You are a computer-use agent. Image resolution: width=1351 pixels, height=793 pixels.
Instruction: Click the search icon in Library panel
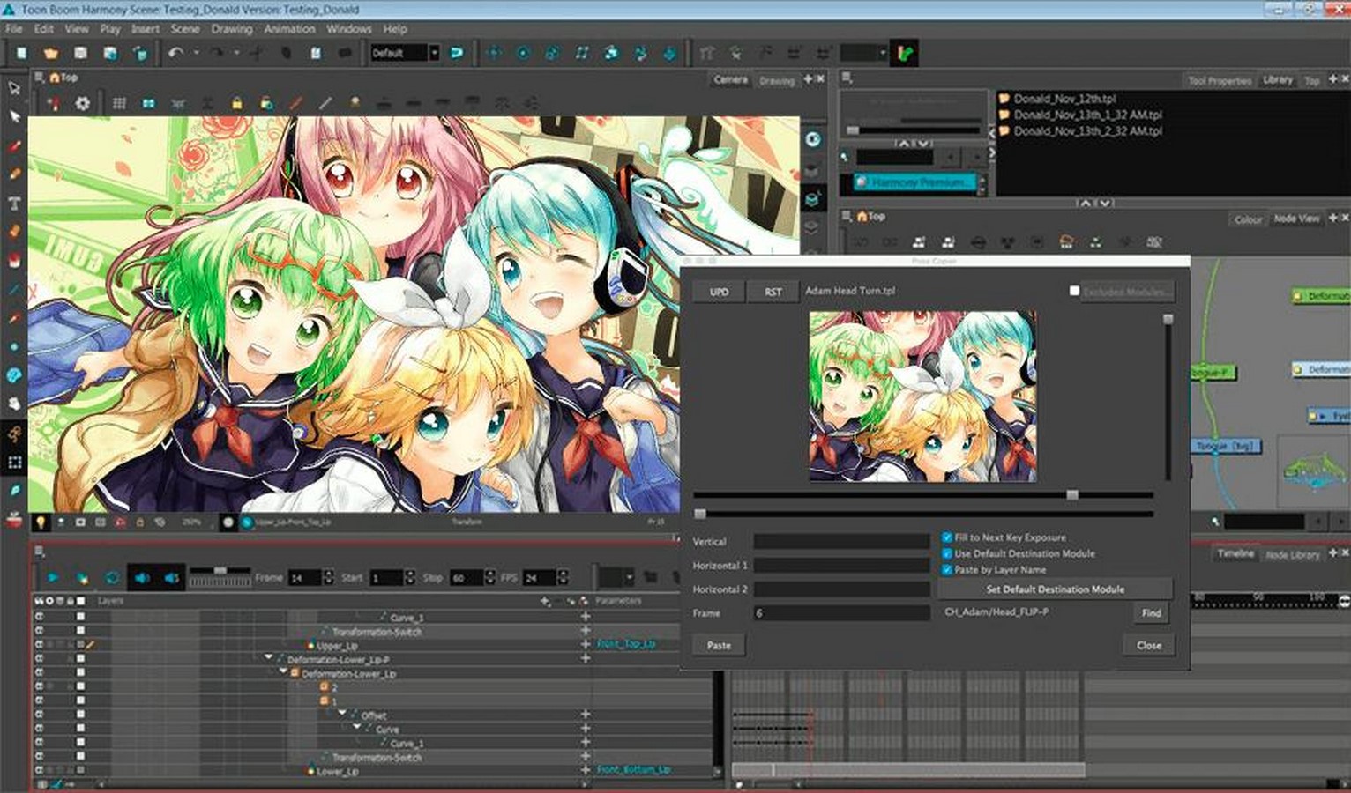[x=845, y=157]
